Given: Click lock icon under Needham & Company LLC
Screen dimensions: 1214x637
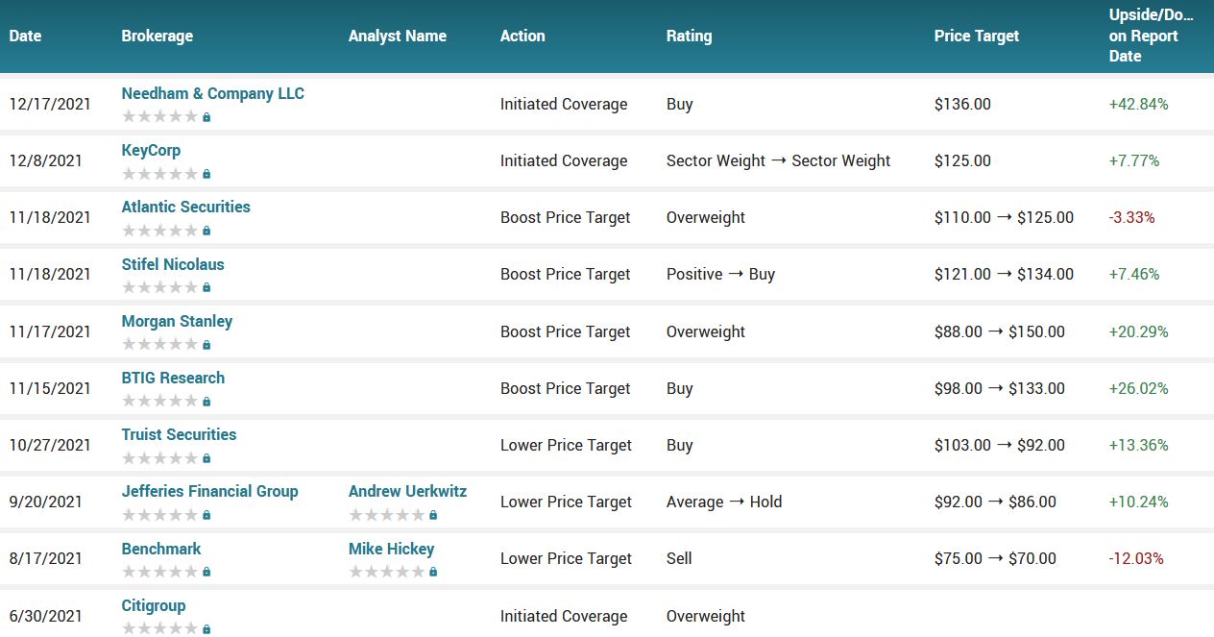Looking at the screenshot, I should 206,117.
